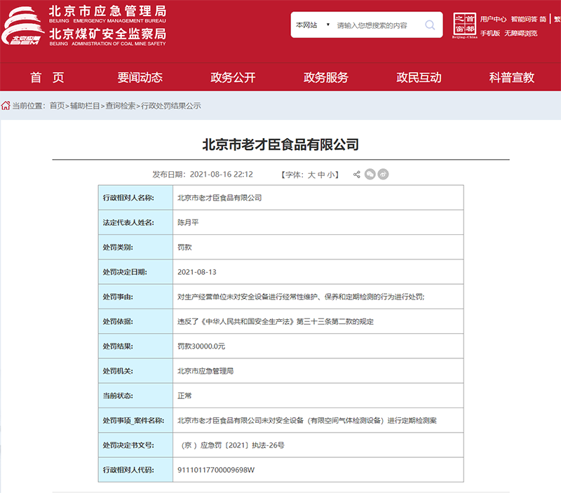The image size is (561, 493).
Task: Select the 法定代表人姓名 label cell
Action: click(x=135, y=222)
